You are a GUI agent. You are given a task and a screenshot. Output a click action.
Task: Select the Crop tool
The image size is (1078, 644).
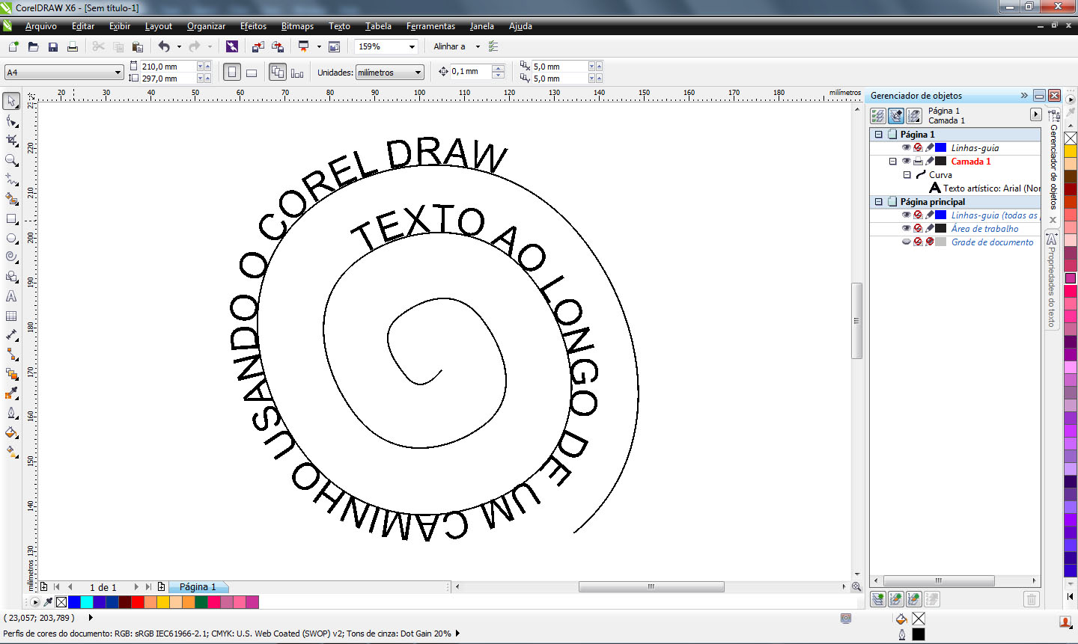(11, 141)
